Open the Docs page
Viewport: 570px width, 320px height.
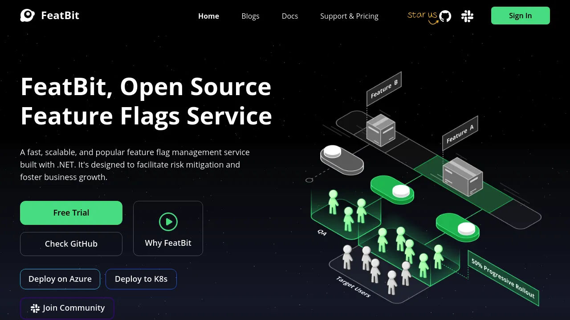[x=290, y=16]
